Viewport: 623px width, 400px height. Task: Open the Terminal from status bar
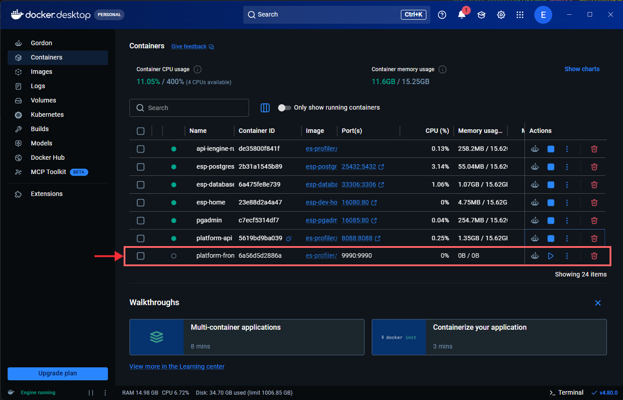(567, 393)
